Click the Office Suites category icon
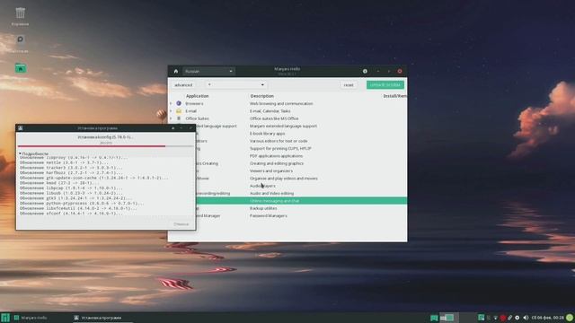This screenshot has width=575, height=323. (179, 118)
